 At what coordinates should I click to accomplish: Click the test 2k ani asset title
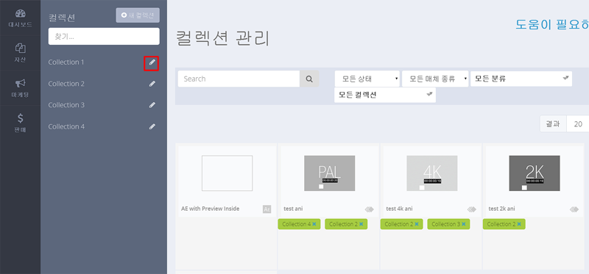[502, 209]
